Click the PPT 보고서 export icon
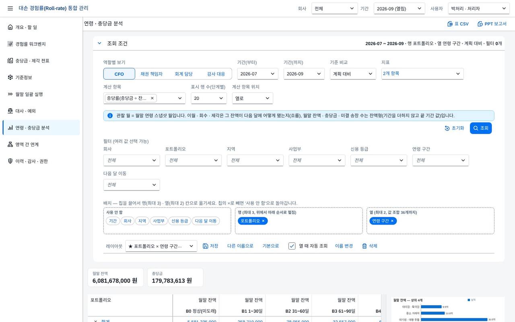 [480, 24]
